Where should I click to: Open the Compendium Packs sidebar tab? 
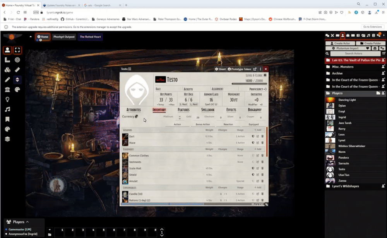374,36
